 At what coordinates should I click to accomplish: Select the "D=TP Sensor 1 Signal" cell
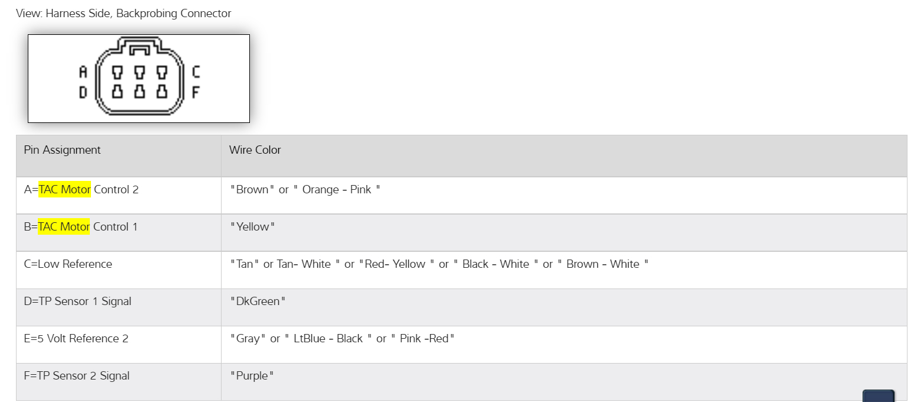pyautogui.click(x=77, y=301)
